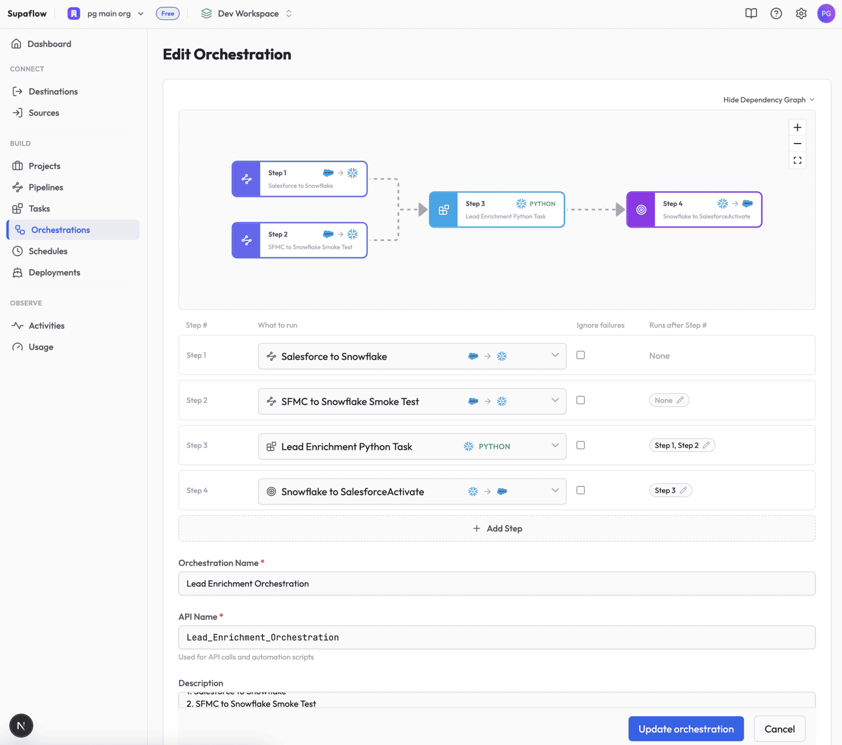Open Snowflake to SalesforceActivate dropdown
842x745 pixels.
[x=412, y=492]
